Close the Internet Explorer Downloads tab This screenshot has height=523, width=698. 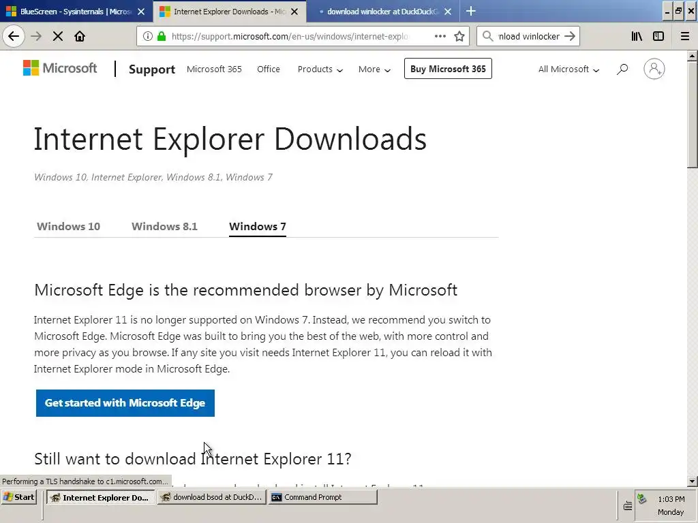(294, 12)
